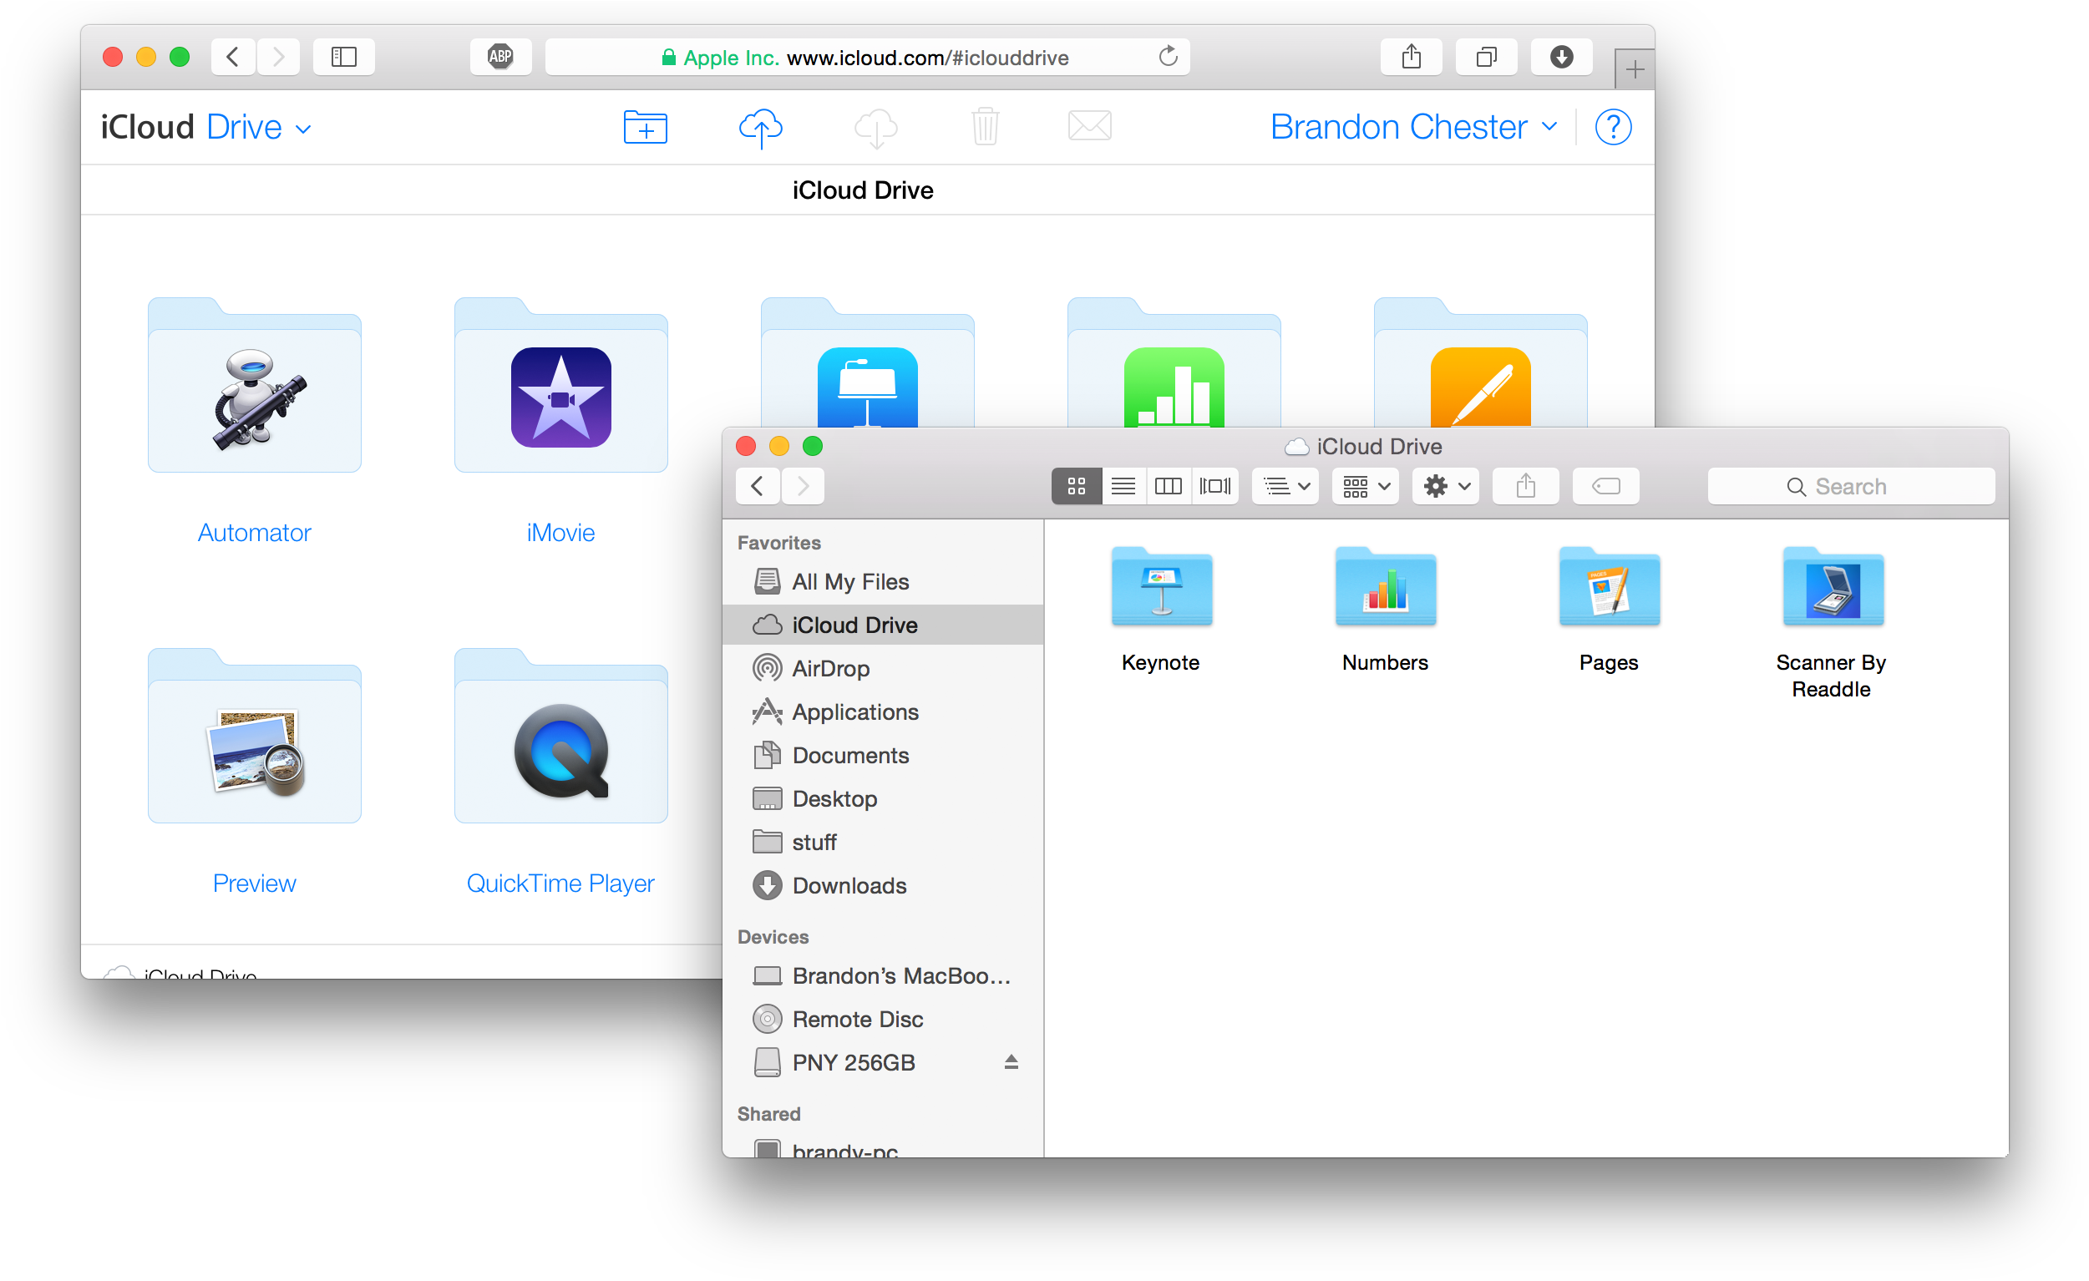Click Safari's back navigation arrow

[232, 57]
